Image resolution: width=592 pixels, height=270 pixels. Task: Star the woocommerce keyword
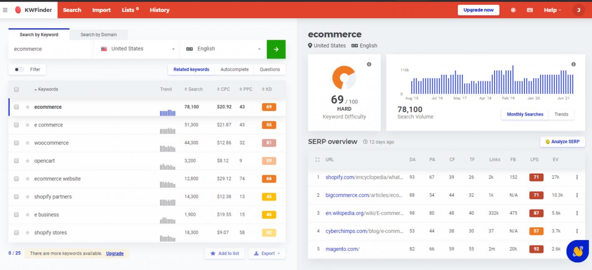[27, 143]
